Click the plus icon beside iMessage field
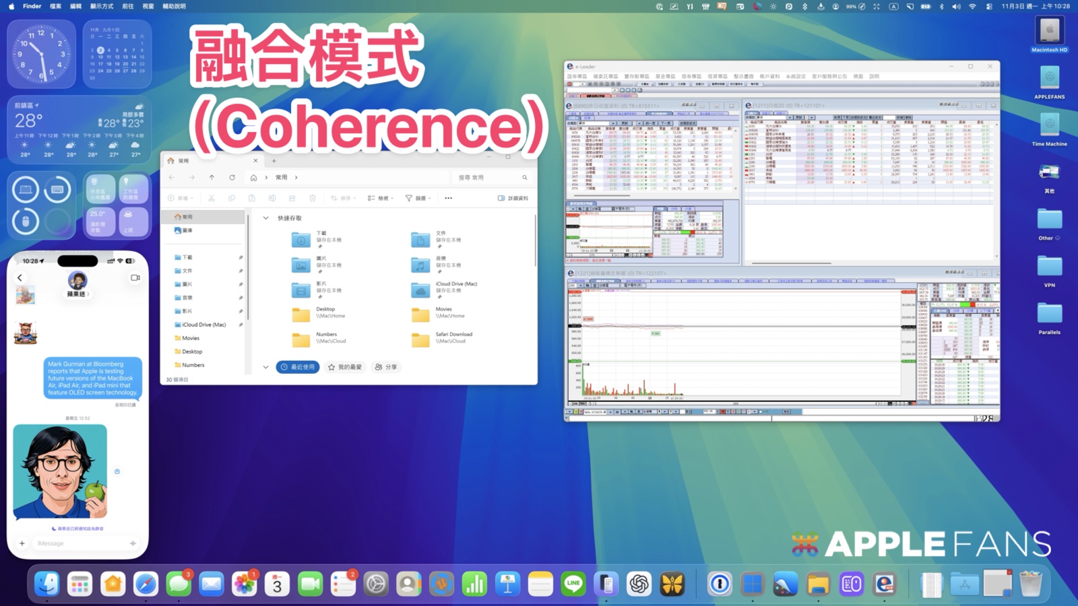 click(x=22, y=543)
